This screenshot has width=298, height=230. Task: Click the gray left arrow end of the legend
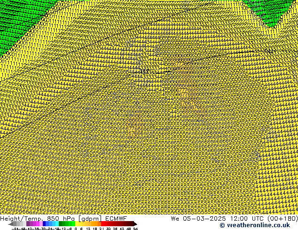coord(11,224)
